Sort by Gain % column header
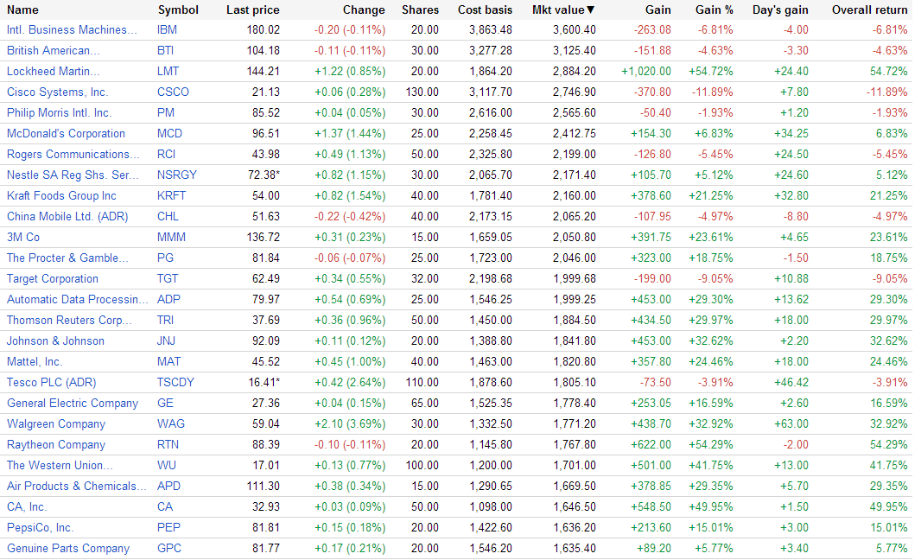 click(x=715, y=10)
